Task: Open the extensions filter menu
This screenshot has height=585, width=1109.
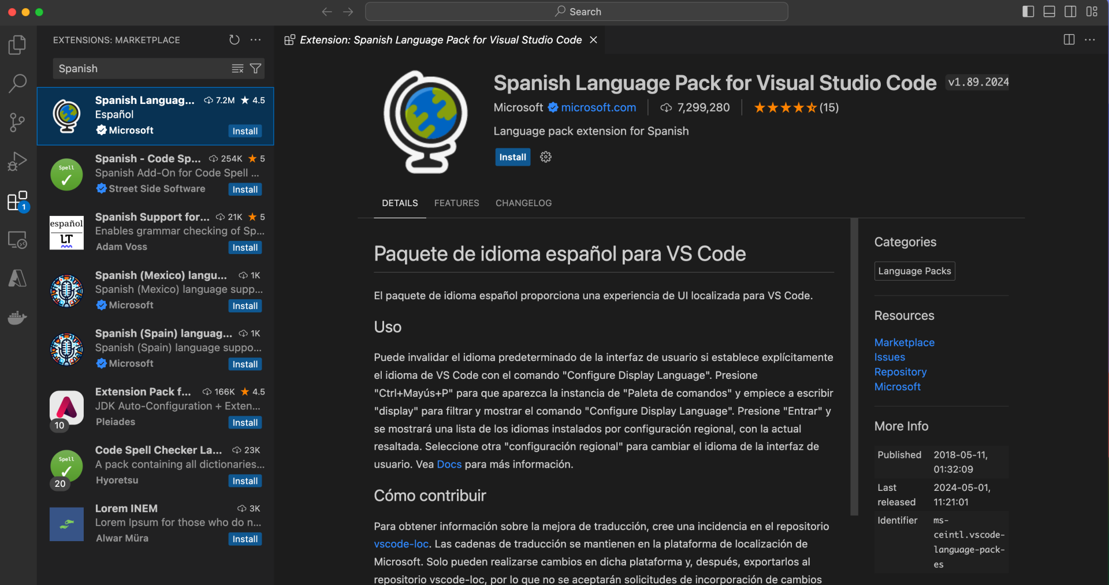Action: tap(255, 69)
